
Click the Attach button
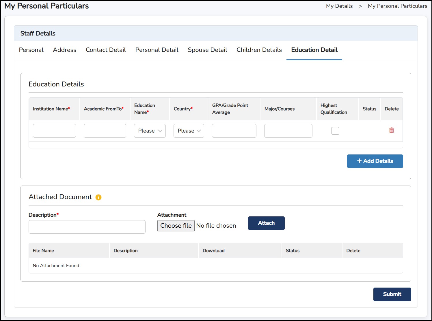coord(266,223)
